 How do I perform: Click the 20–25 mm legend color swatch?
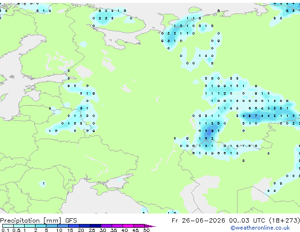(84, 226)
